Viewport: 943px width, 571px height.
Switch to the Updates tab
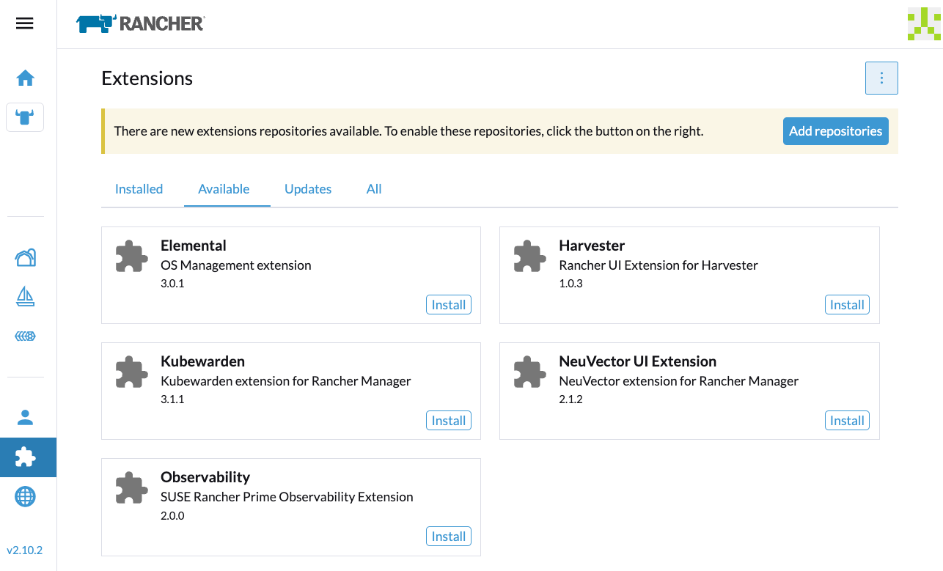[307, 188]
